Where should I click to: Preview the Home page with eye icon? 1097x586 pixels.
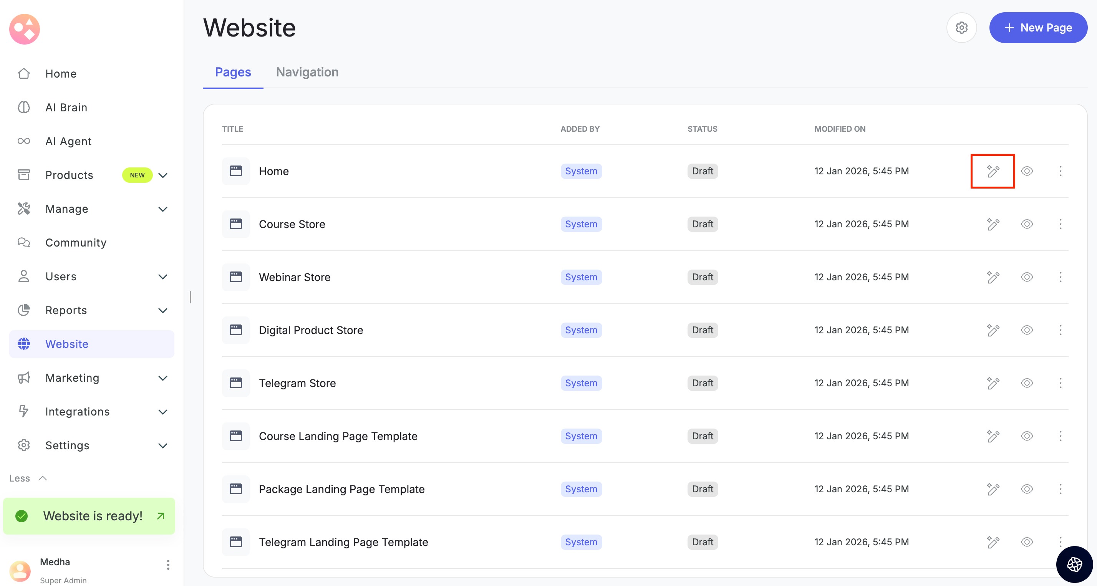coord(1027,171)
